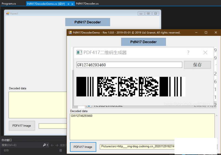Minimize the Form1 designer window

pos(141,14)
